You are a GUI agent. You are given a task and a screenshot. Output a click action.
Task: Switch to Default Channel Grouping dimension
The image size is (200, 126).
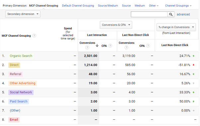pyautogui.click(x=78, y=6)
